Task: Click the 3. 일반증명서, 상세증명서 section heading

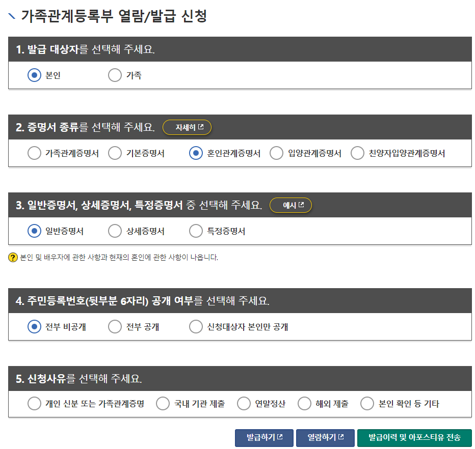Action: coord(139,205)
